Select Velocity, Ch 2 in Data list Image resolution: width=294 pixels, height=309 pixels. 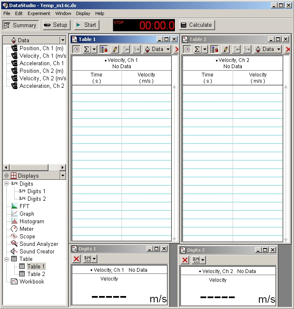[38, 78]
